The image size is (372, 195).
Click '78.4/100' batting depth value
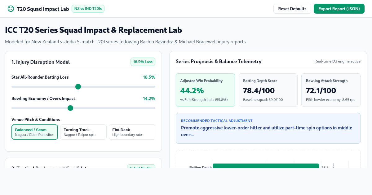click(259, 91)
